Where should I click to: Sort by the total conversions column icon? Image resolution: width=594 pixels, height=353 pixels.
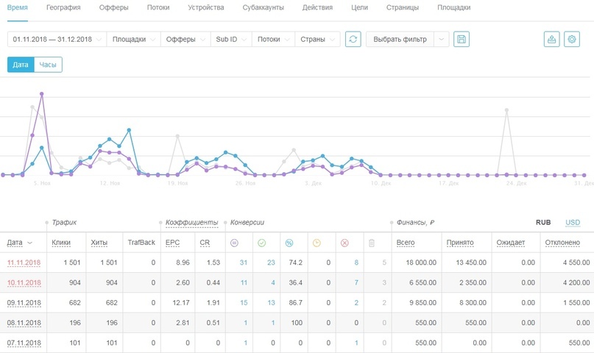234,242
